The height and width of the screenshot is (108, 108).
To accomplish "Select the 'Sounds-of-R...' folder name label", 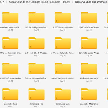I will (x=10, y=27).
